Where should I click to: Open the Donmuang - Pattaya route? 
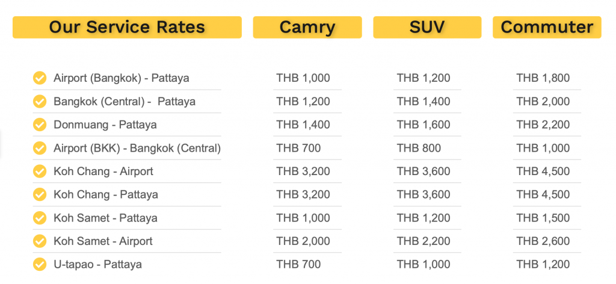click(x=105, y=125)
